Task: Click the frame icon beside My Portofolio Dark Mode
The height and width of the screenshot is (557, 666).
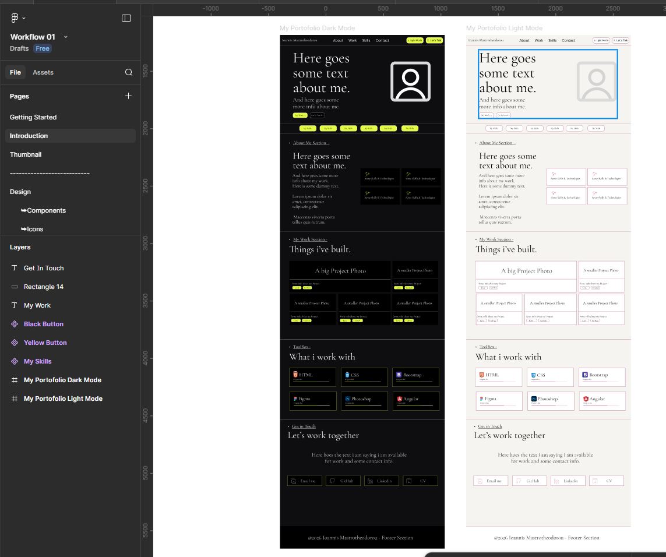Action: (14, 380)
